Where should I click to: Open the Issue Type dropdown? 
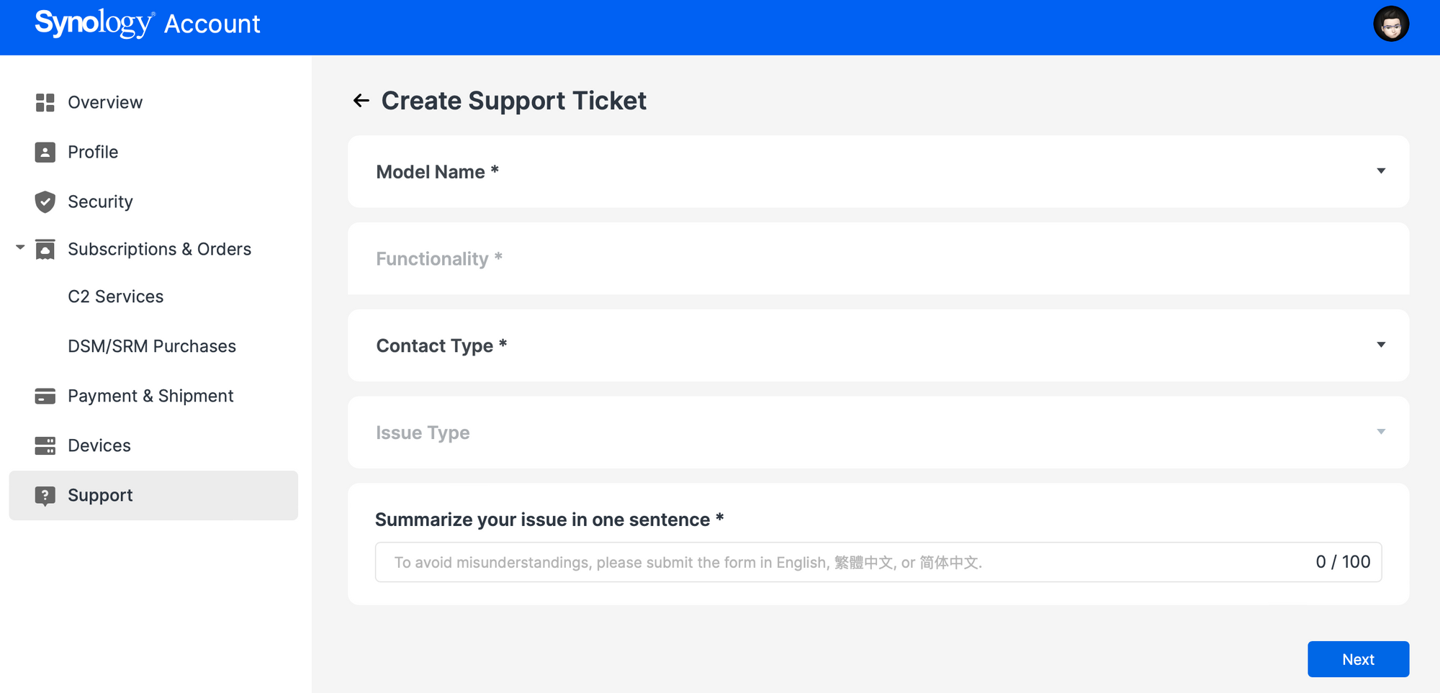(x=878, y=432)
